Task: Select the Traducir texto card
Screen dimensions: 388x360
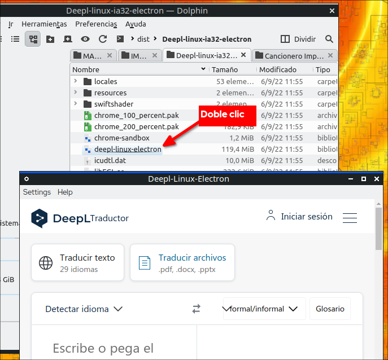Action: pyautogui.click(x=78, y=262)
